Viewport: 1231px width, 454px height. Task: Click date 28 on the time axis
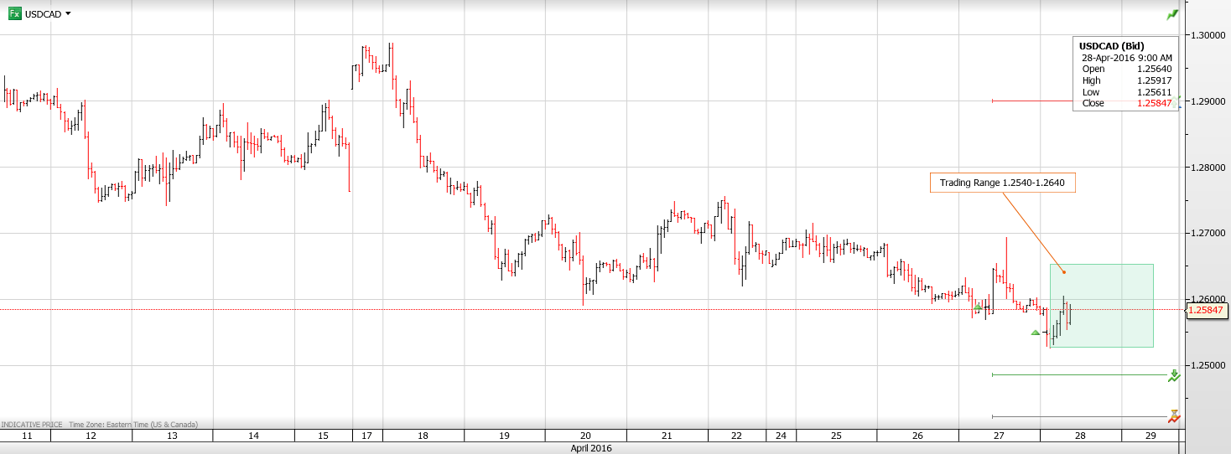pyautogui.click(x=1080, y=436)
